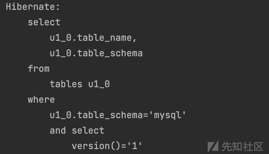This screenshot has height=154, width=269.
Task: Click the first select keyword
Action: pos(44,22)
